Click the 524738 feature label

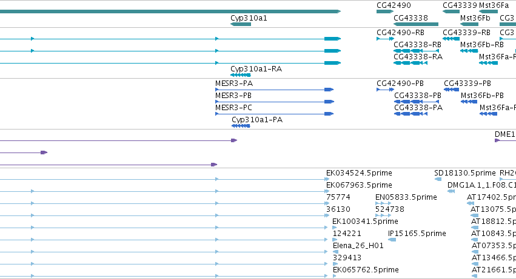(x=390, y=209)
